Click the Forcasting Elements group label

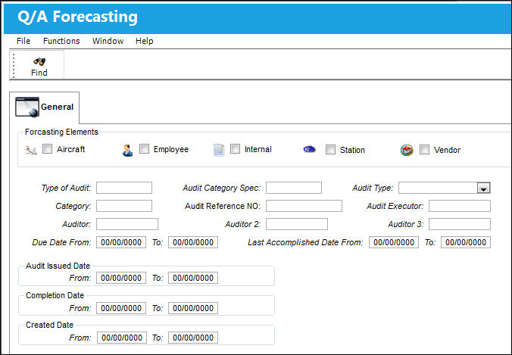[x=61, y=132]
